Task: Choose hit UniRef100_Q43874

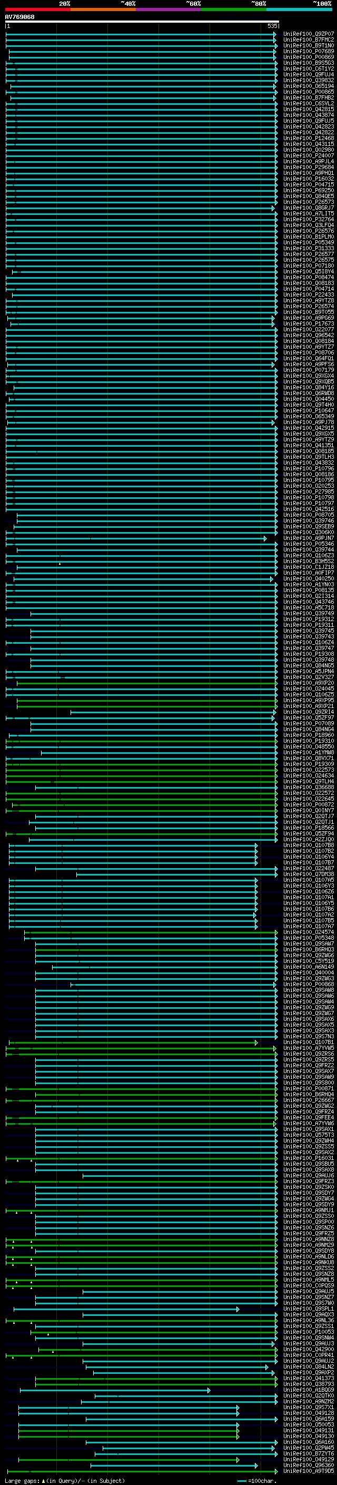Action: tap(308, 115)
